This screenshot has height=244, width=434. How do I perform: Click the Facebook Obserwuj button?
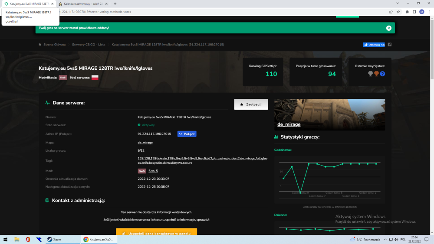pos(374,45)
